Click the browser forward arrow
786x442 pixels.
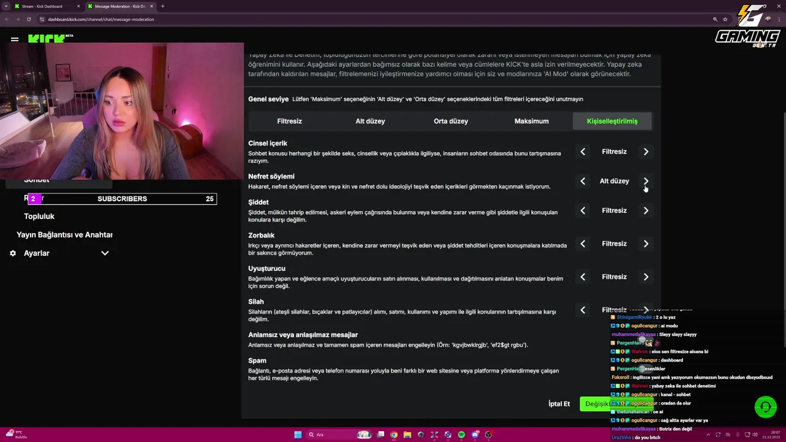(18, 19)
